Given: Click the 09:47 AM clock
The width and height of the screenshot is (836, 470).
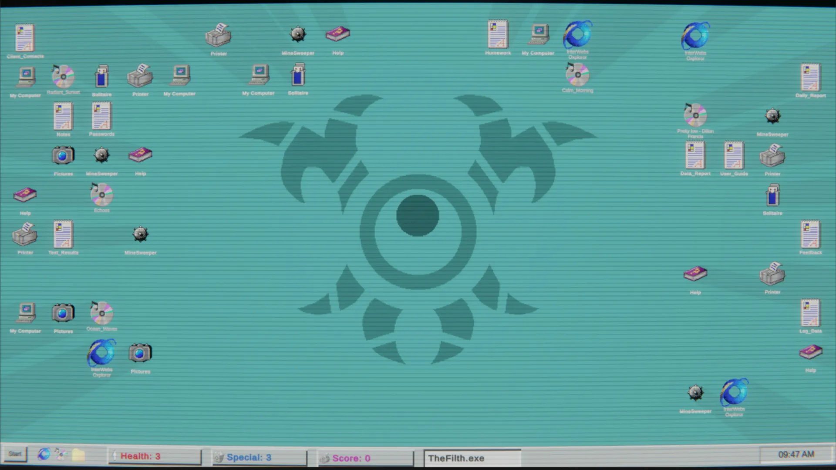Looking at the screenshot, I should point(796,454).
